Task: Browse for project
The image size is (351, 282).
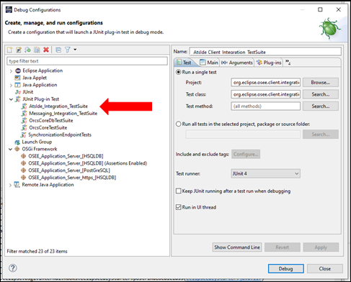Action: click(321, 83)
